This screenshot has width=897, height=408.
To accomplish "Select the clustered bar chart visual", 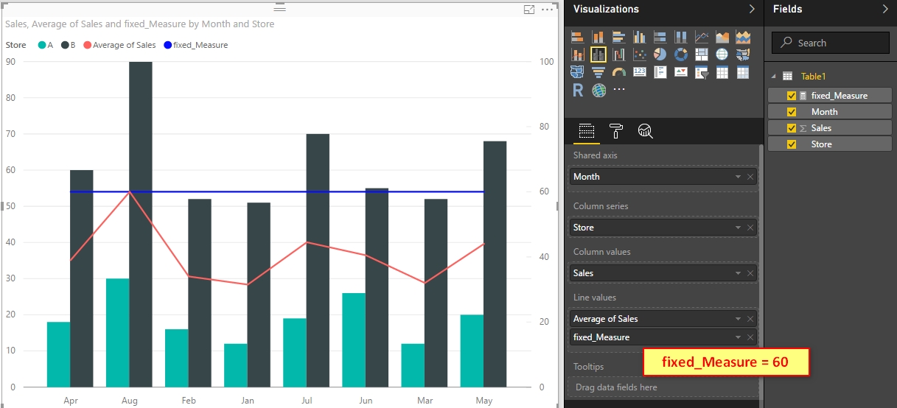I will (618, 37).
